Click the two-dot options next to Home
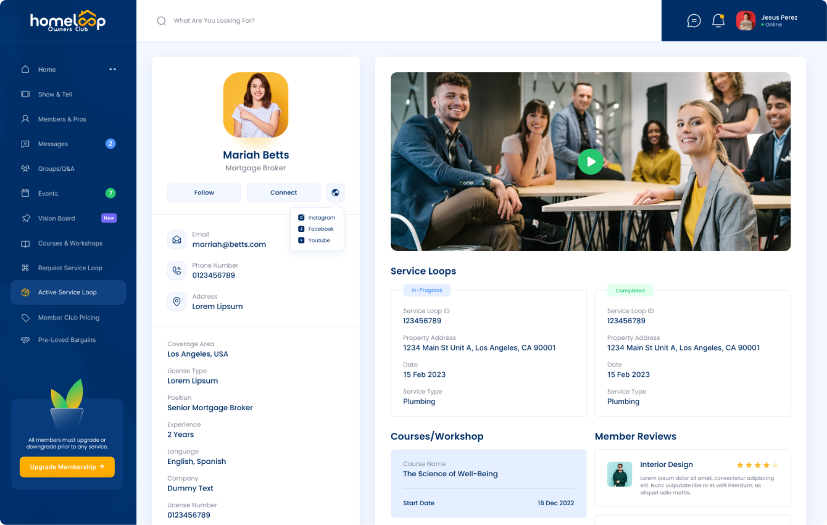The image size is (827, 525). pos(112,69)
